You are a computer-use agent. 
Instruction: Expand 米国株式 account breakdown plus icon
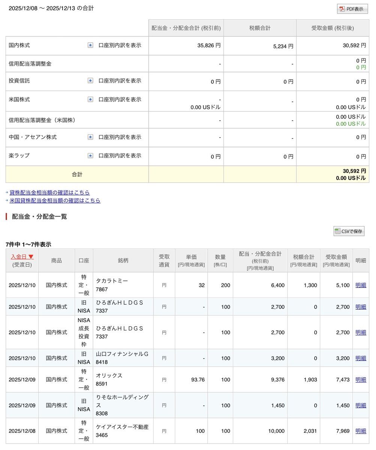point(90,99)
